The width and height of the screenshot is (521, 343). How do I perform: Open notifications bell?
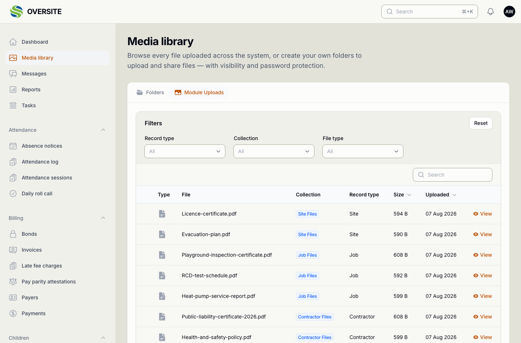point(491,12)
